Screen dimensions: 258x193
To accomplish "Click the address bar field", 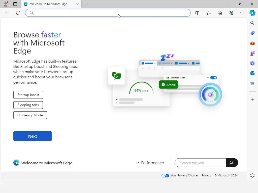I will (108, 13).
